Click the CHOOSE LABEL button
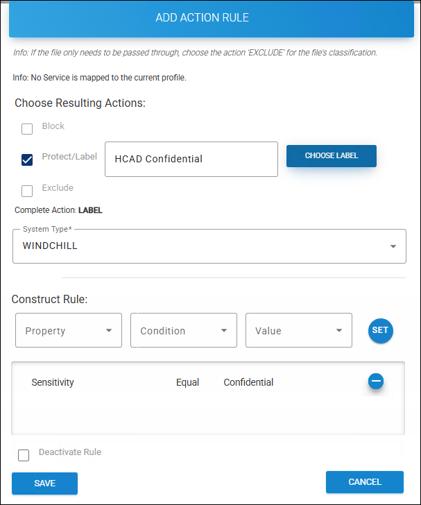Viewport: 421px width, 505px height. (332, 156)
